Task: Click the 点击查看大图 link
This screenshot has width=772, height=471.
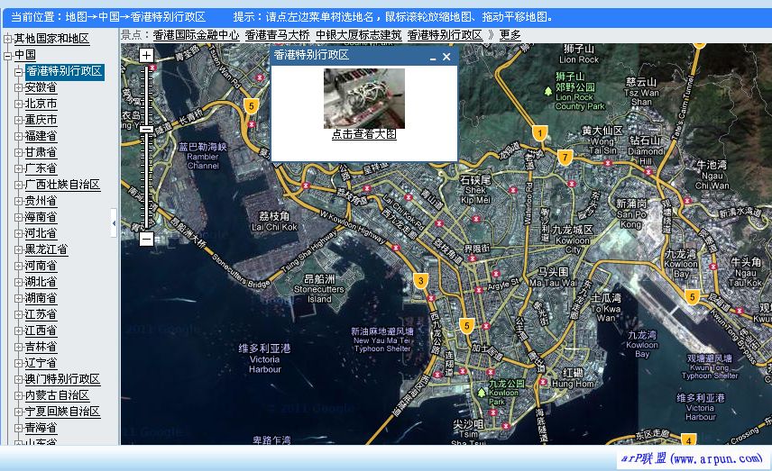Action: pyautogui.click(x=364, y=134)
